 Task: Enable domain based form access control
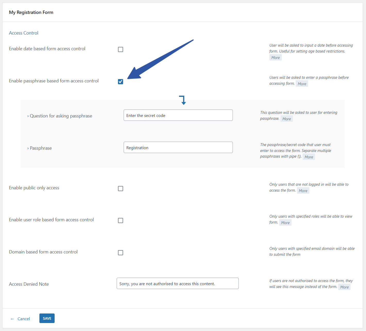click(121, 253)
